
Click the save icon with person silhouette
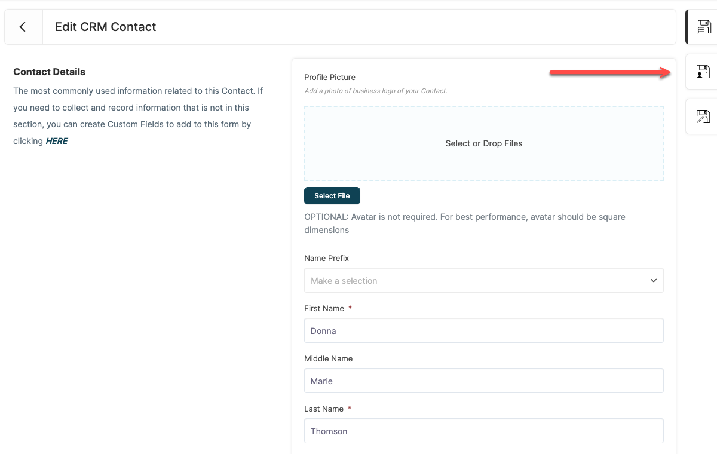[x=704, y=72]
